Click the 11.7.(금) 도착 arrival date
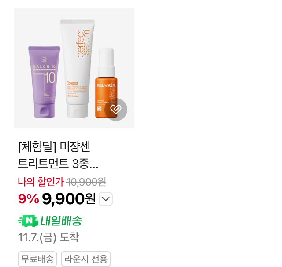Image resolution: width=282 pixels, height=267 pixels. (48, 237)
